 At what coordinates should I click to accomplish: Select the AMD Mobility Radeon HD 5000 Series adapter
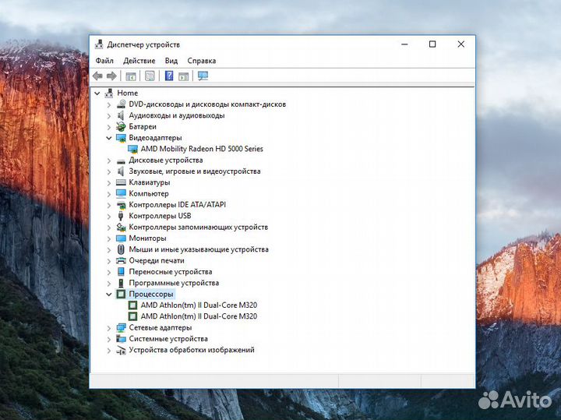[x=202, y=149]
